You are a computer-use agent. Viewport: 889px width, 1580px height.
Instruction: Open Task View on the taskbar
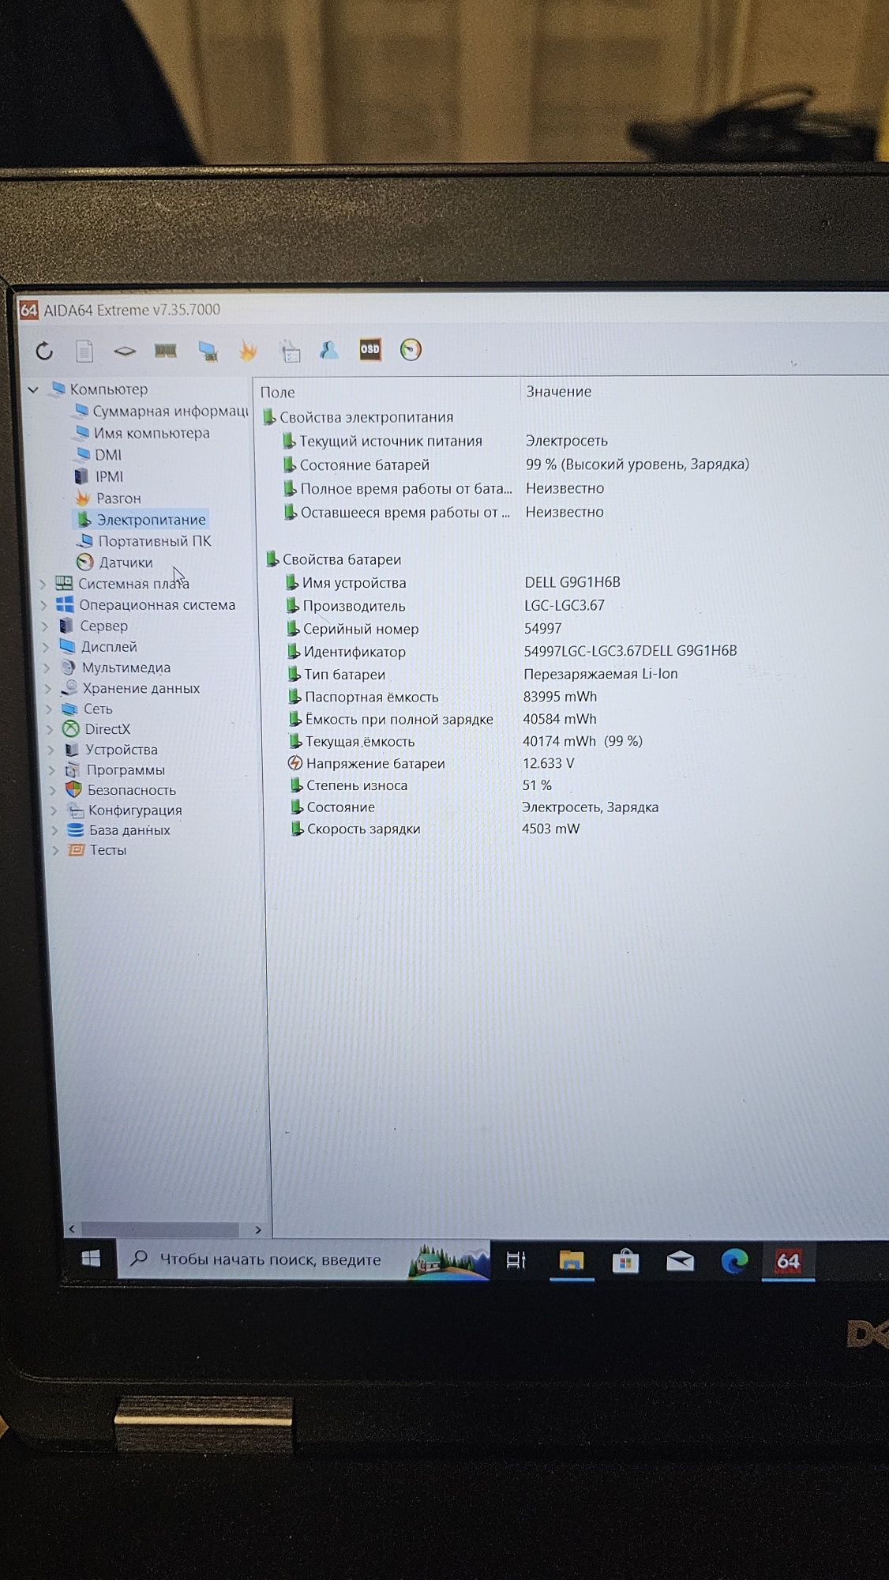click(x=516, y=1260)
